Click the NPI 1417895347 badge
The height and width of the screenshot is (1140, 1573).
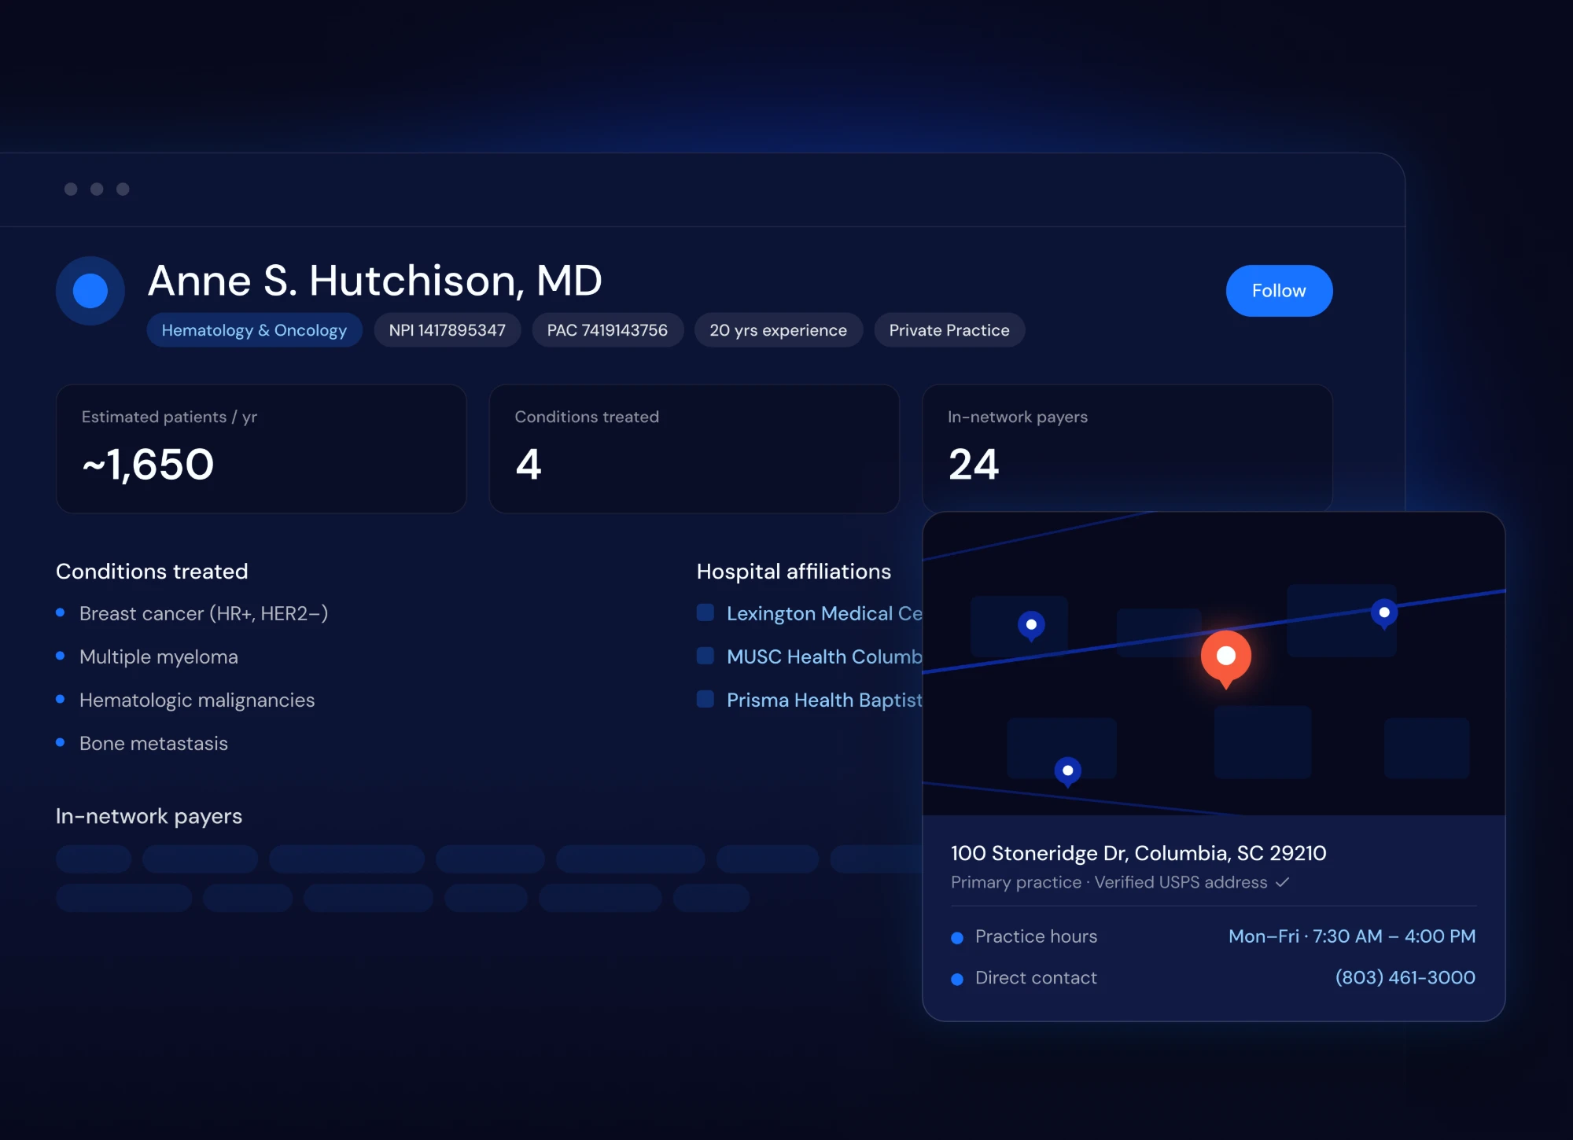coord(448,330)
